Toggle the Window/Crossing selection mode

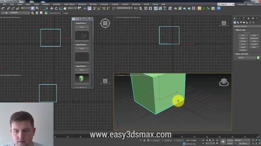click(x=46, y=8)
